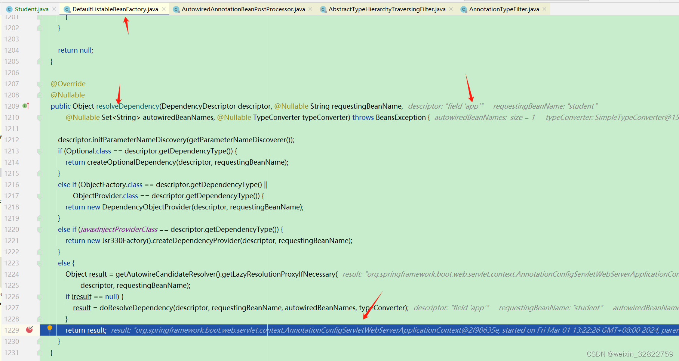Click the fold end marker at line 1215
Screen dimensions: 679x361
(40, 174)
